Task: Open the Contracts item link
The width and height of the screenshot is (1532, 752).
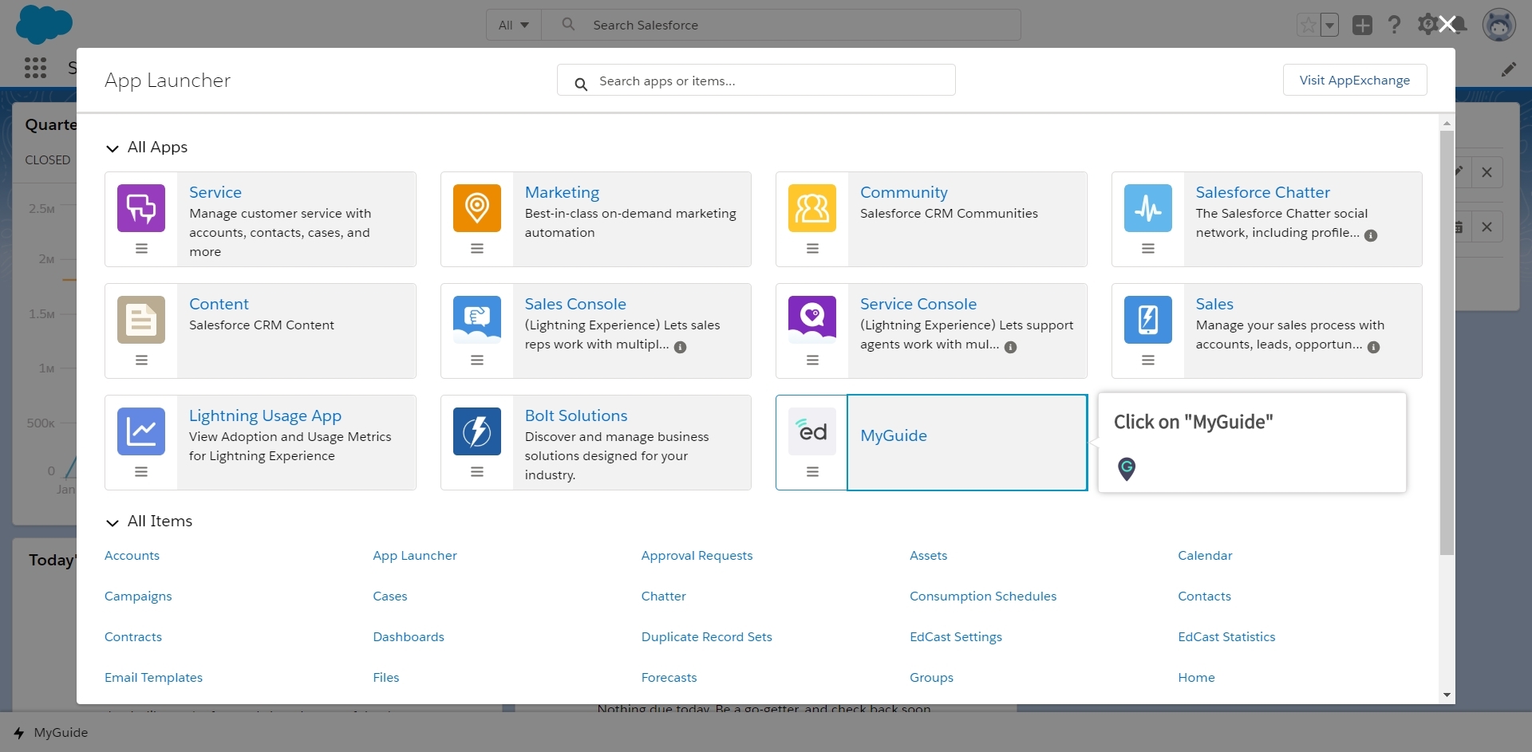Action: [133, 636]
